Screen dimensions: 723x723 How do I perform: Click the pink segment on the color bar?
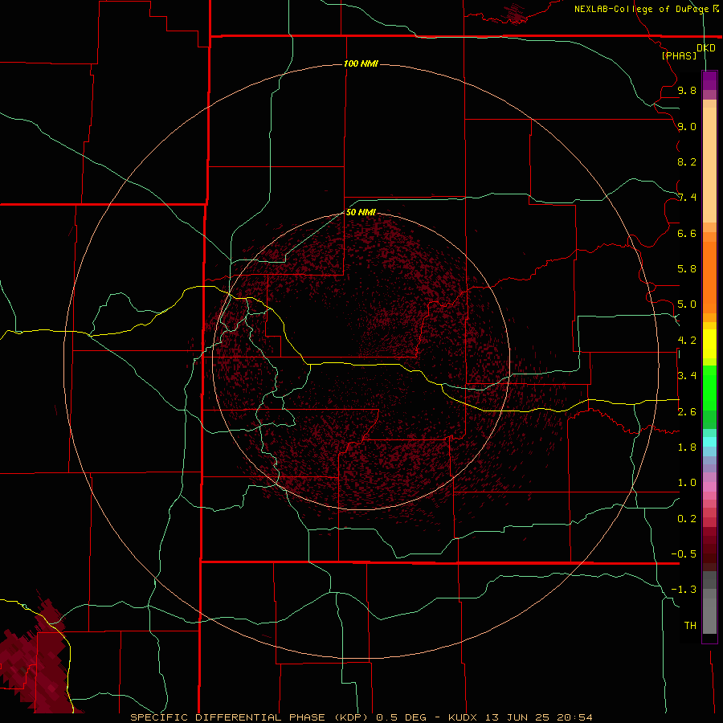(709, 487)
